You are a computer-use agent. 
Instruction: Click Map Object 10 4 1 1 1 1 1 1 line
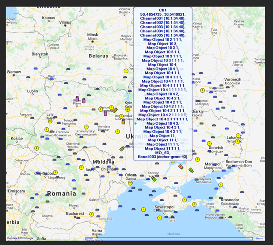click(163, 90)
